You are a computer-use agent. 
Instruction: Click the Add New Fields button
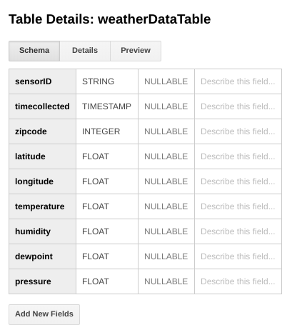(x=44, y=314)
